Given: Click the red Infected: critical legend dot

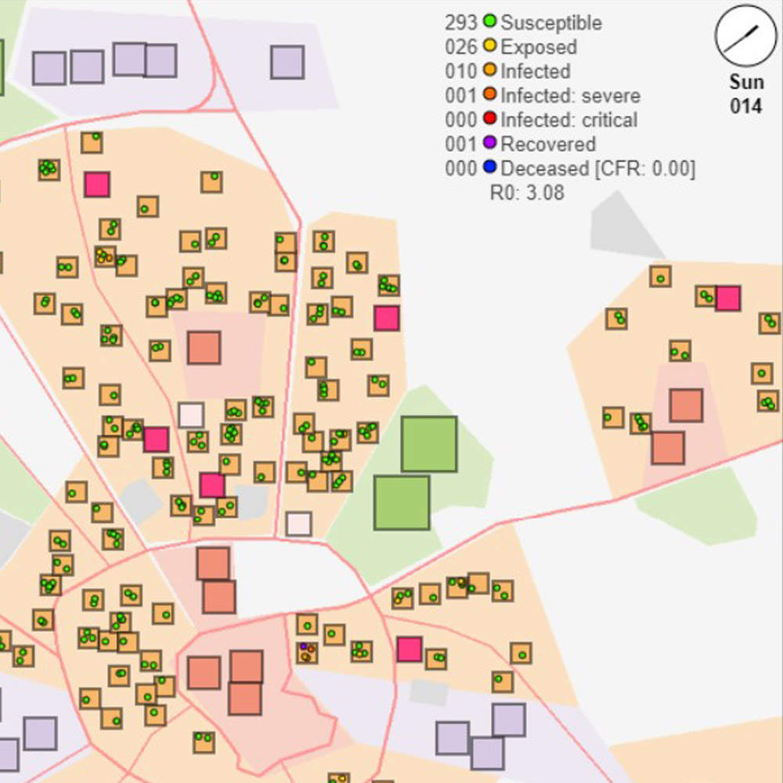Looking at the screenshot, I should point(490,120).
